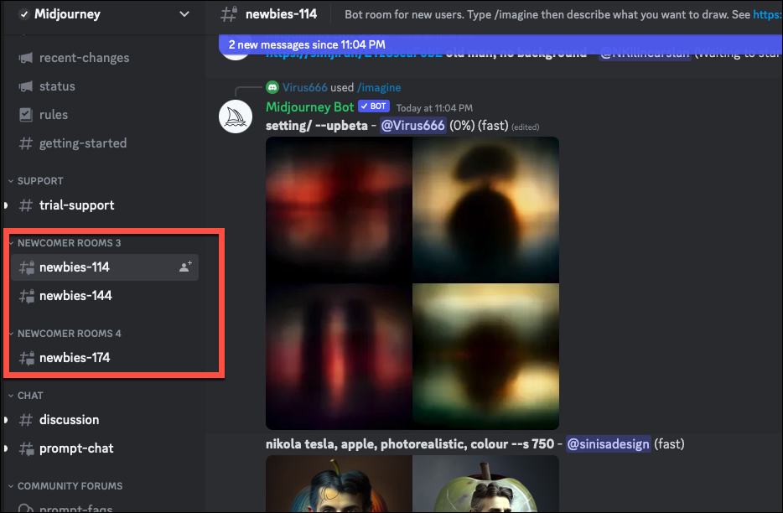Open the Midjourney server dropdown menu
This screenshot has height=513, width=783.
tap(184, 14)
